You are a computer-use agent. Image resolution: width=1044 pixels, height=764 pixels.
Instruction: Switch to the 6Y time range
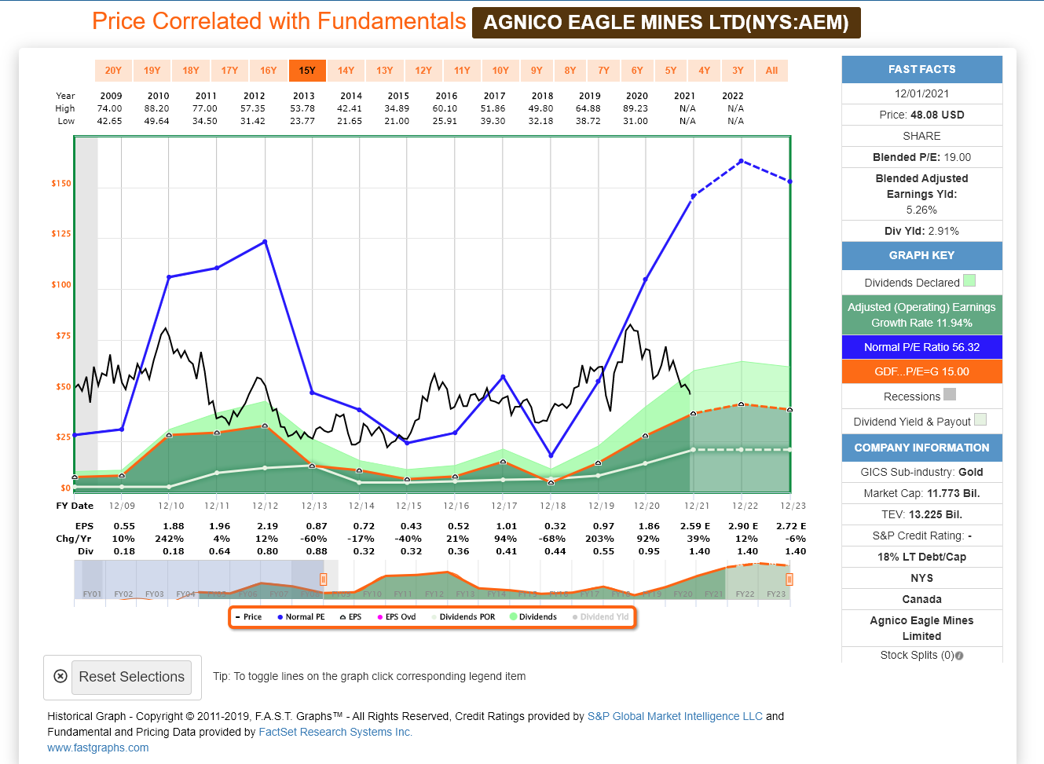(x=637, y=71)
